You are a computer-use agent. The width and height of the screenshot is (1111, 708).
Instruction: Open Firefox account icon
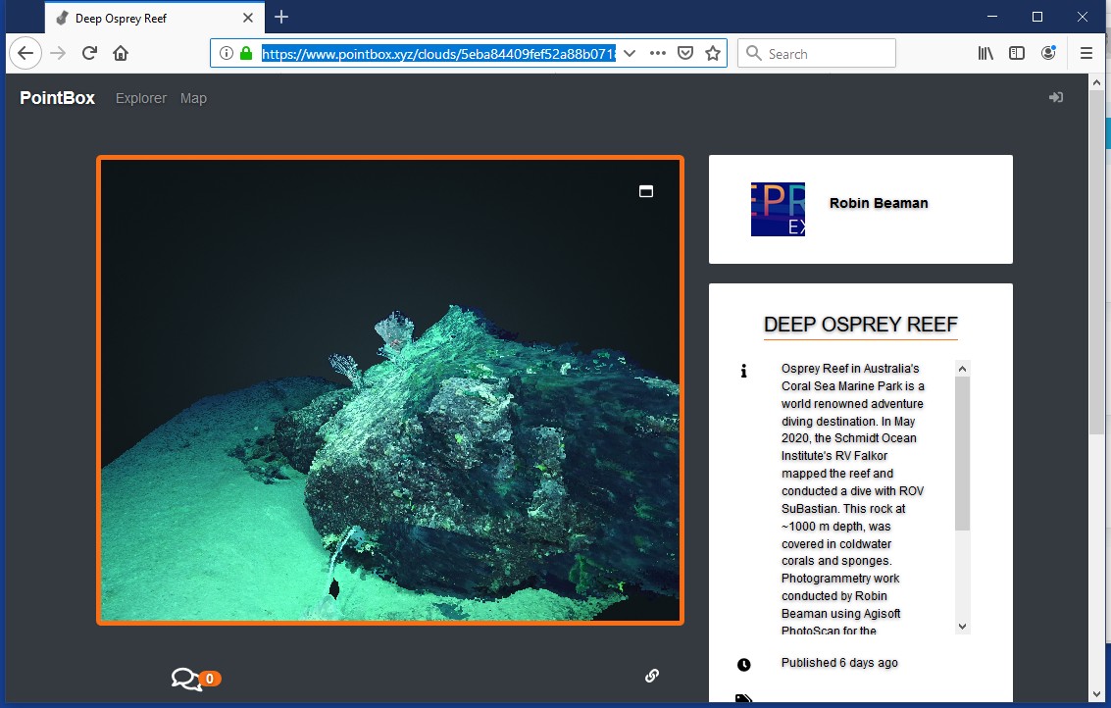tap(1048, 53)
